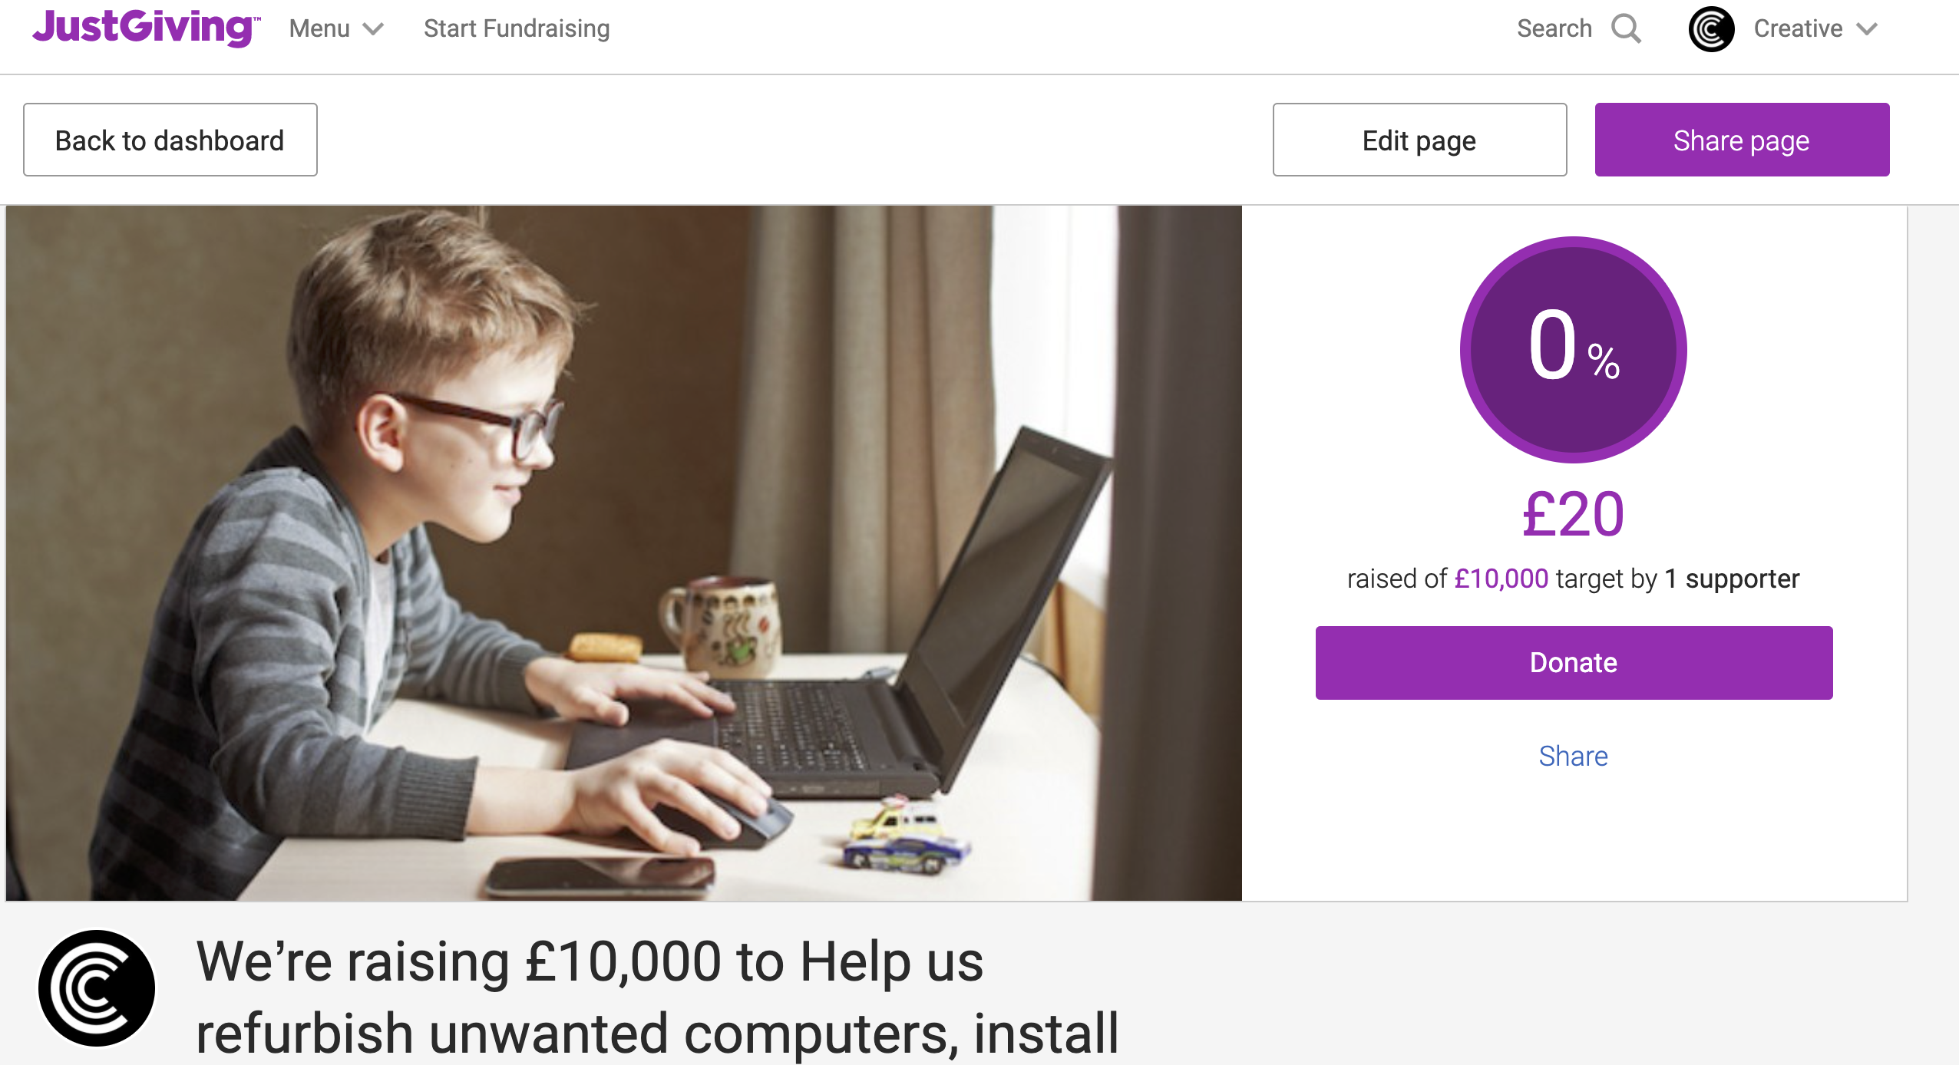Return via Back to dashboard button
Screen dimensions: 1959x1065
coord(170,140)
